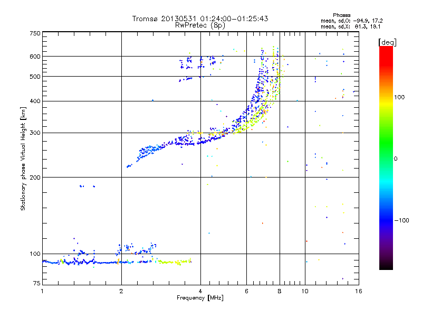
Task: Click the x-axis '6' tick label
Action: click(x=246, y=291)
